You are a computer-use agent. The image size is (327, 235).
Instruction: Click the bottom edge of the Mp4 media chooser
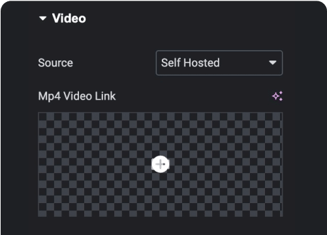pos(161,215)
